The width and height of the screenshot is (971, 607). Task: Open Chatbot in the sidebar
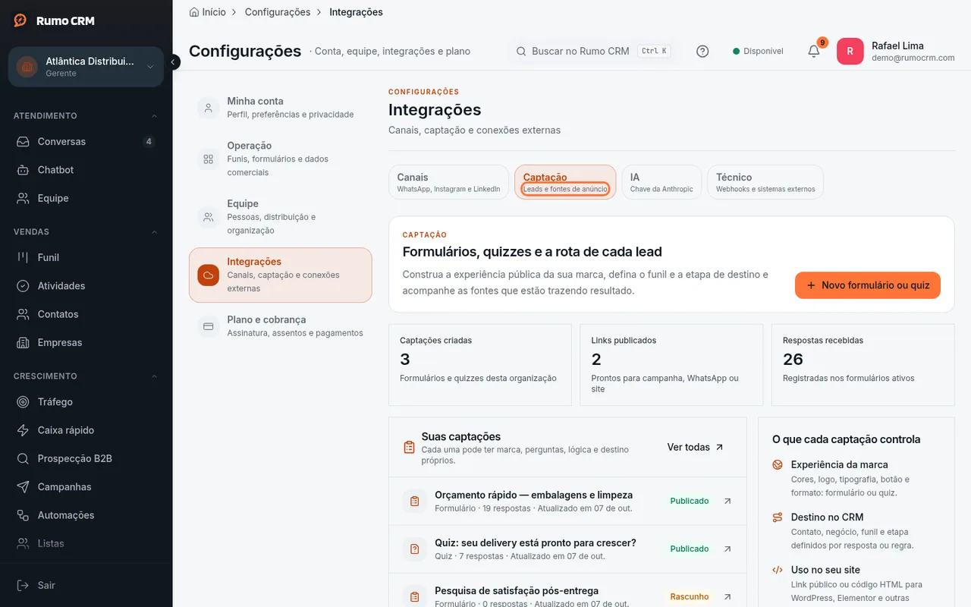pyautogui.click(x=86, y=170)
